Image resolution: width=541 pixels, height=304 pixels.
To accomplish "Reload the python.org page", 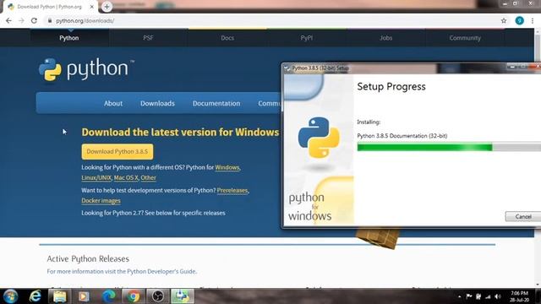I will click(34, 20).
